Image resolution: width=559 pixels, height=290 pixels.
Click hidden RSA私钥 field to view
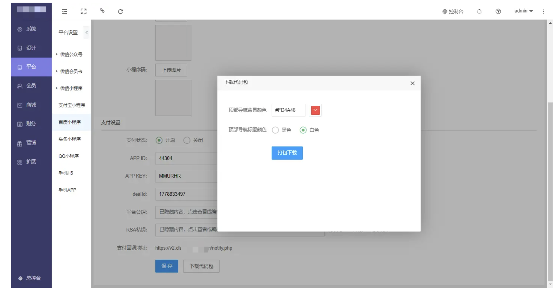click(x=186, y=230)
